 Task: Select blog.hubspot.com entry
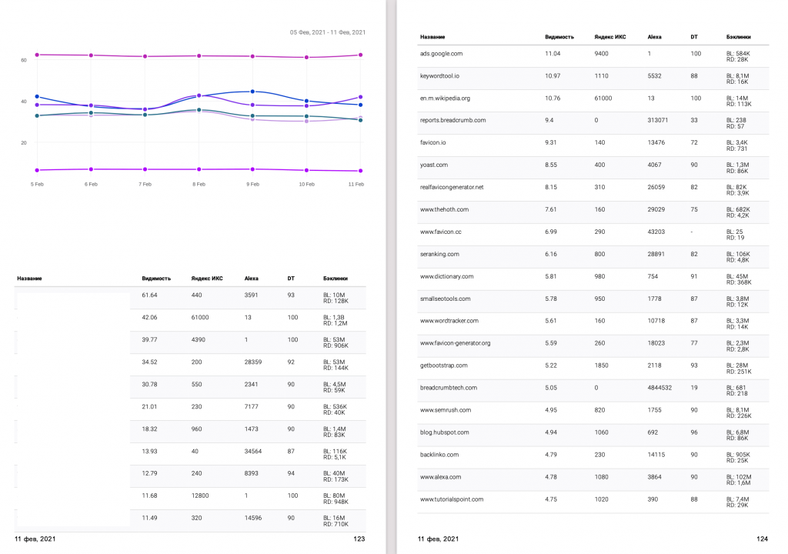click(444, 432)
